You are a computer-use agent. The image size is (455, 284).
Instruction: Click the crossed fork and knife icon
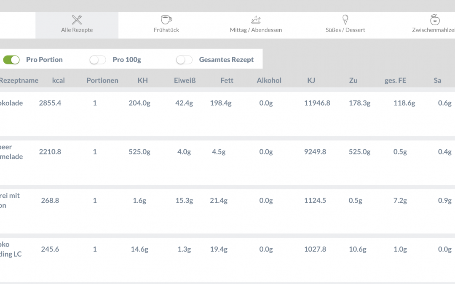[77, 20]
